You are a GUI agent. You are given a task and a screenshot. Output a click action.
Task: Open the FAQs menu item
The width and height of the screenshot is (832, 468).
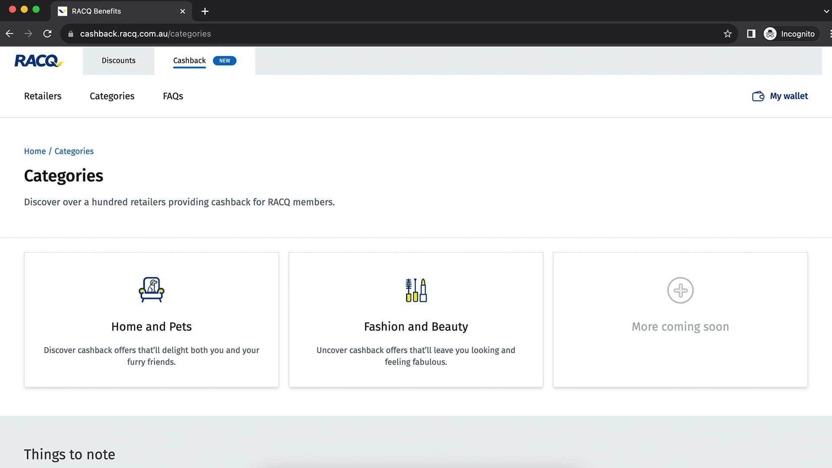click(x=173, y=96)
